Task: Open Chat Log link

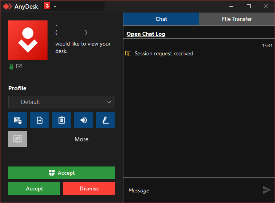Action: pos(146,34)
